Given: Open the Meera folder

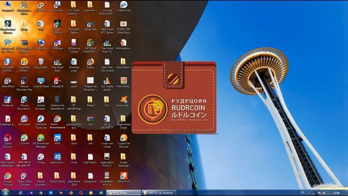Looking at the screenshot, I should click(90, 102).
